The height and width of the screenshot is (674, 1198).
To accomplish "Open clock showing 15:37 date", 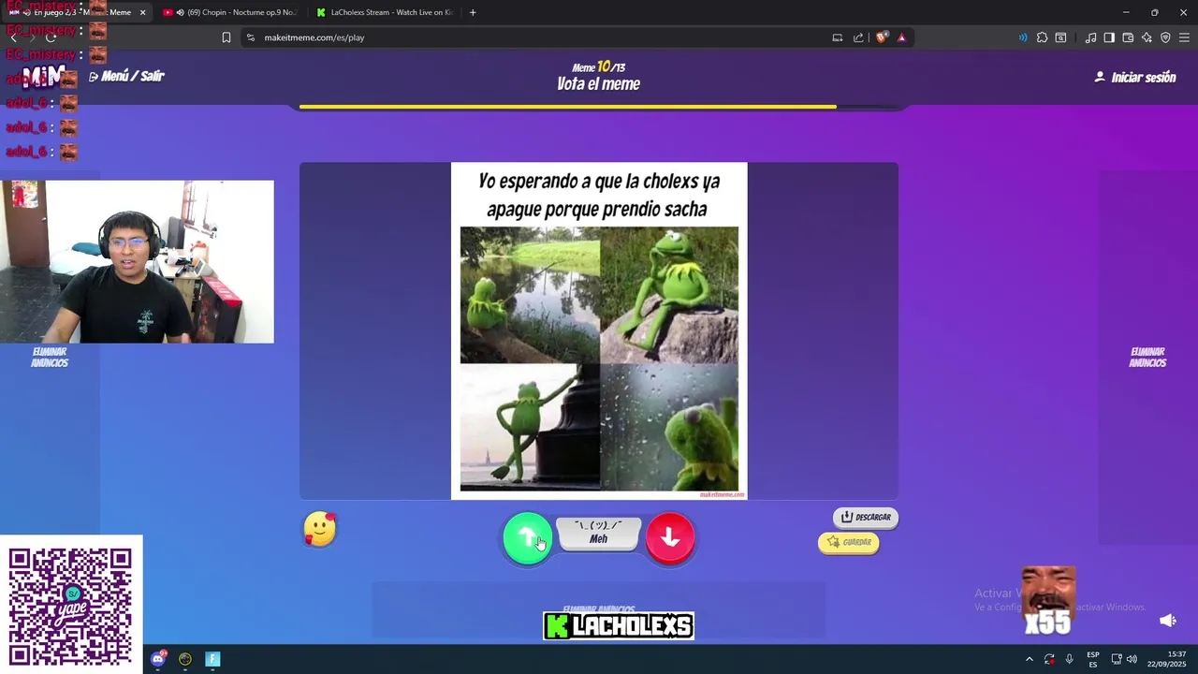I will click(1167, 659).
